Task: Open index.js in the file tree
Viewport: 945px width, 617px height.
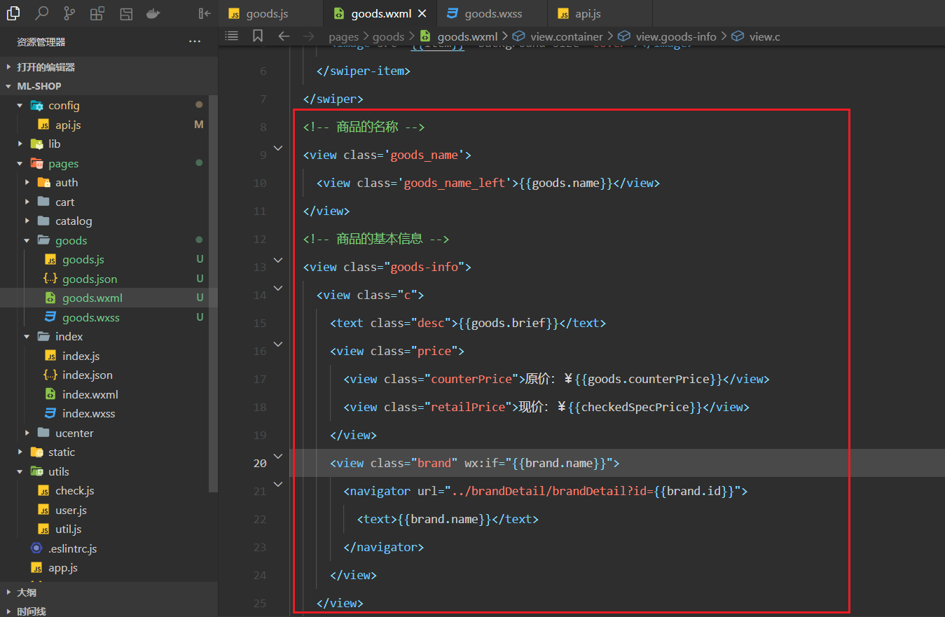Action: (81, 356)
